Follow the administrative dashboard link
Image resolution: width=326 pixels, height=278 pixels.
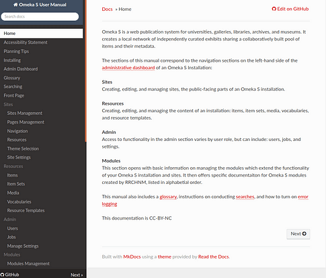click(128, 68)
